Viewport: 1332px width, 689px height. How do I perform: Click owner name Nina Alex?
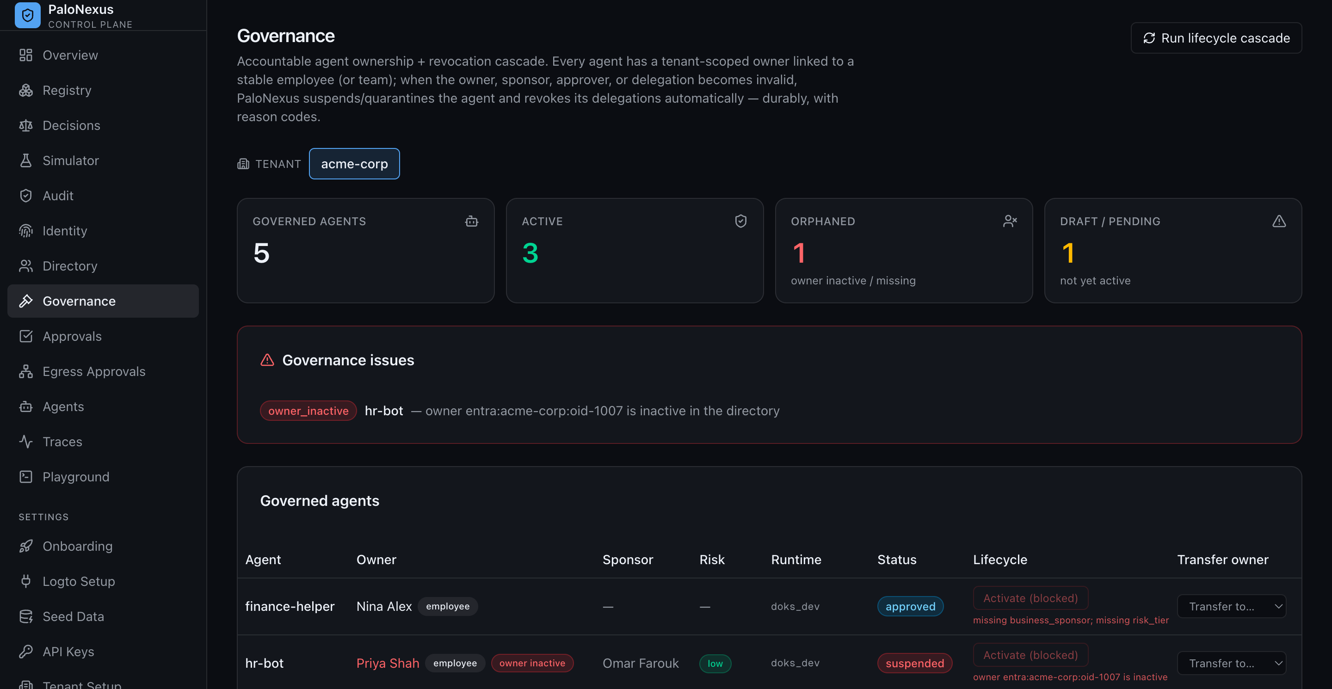click(x=384, y=606)
